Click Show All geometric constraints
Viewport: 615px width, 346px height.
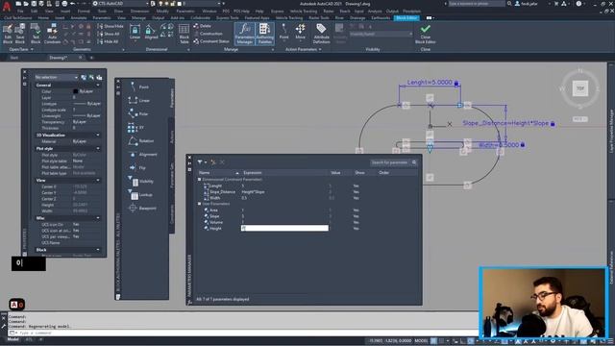point(109,34)
